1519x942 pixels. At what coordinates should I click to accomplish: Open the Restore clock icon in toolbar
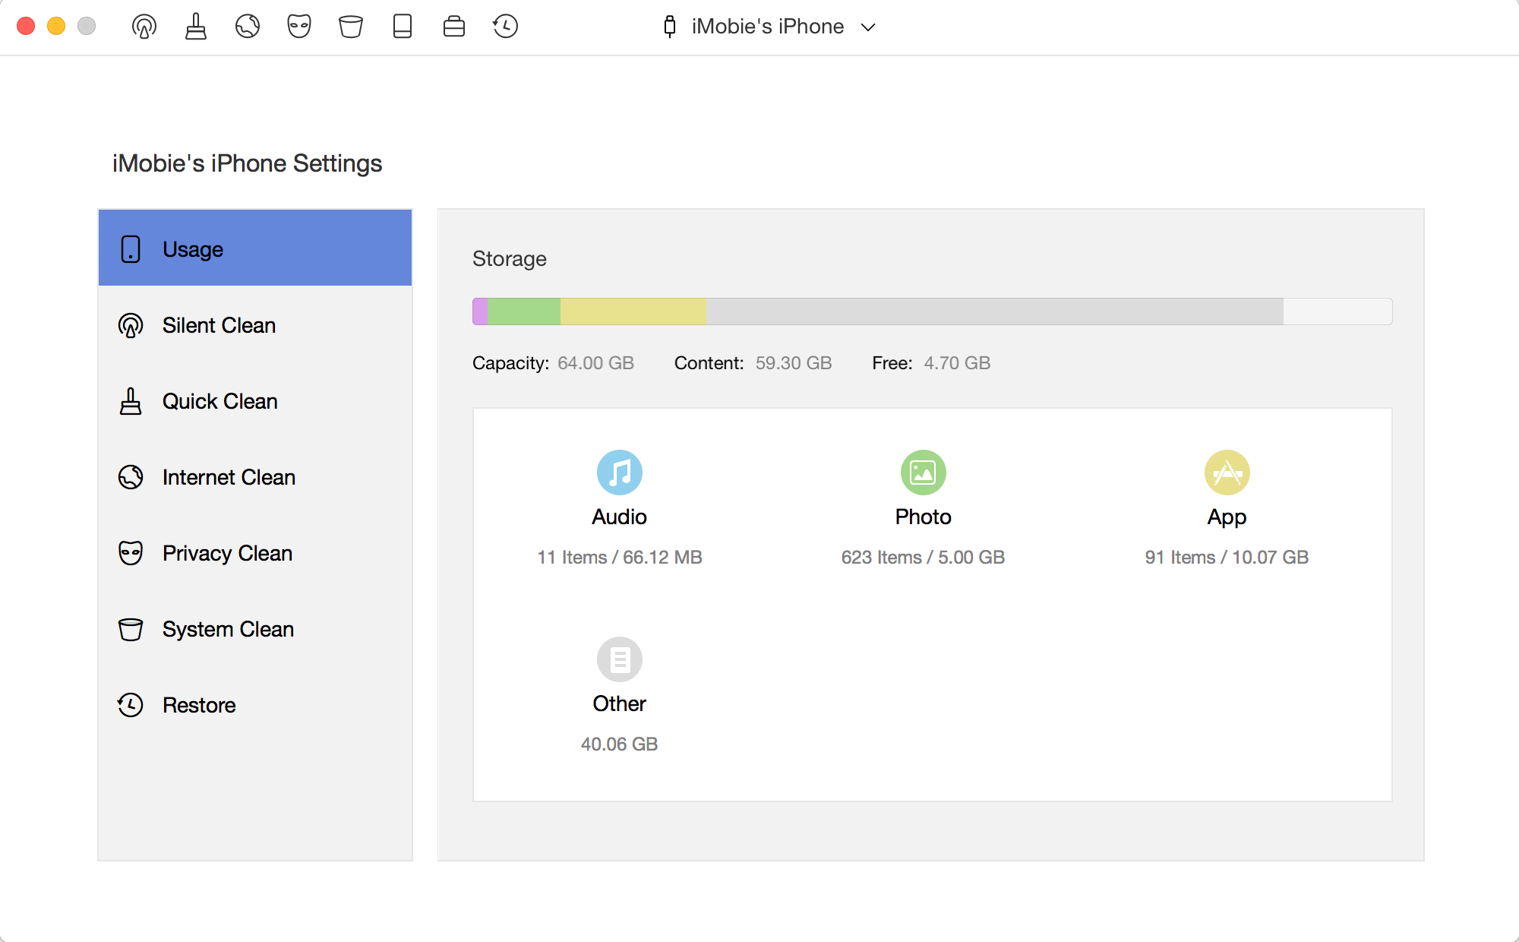505,27
